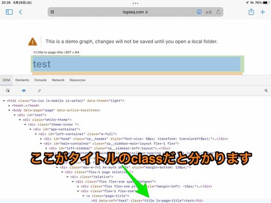Tap the logseq.com address field

coord(135,12)
